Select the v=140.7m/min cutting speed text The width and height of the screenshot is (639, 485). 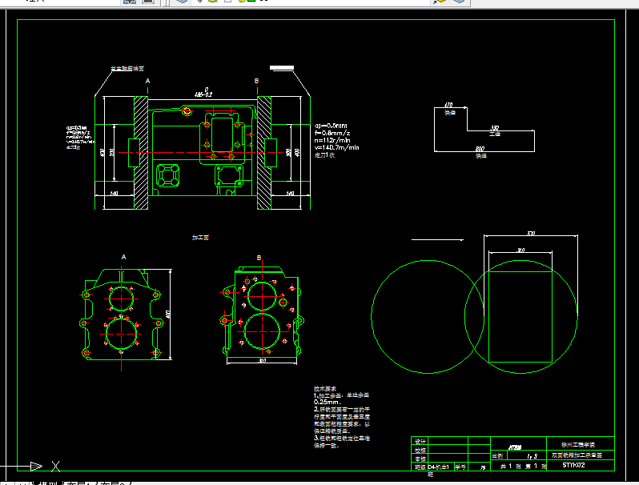(x=336, y=147)
